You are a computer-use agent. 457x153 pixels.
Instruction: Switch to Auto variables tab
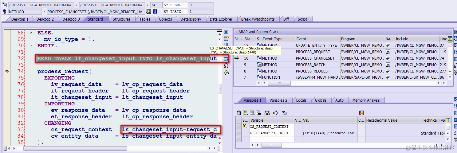pos(339,100)
